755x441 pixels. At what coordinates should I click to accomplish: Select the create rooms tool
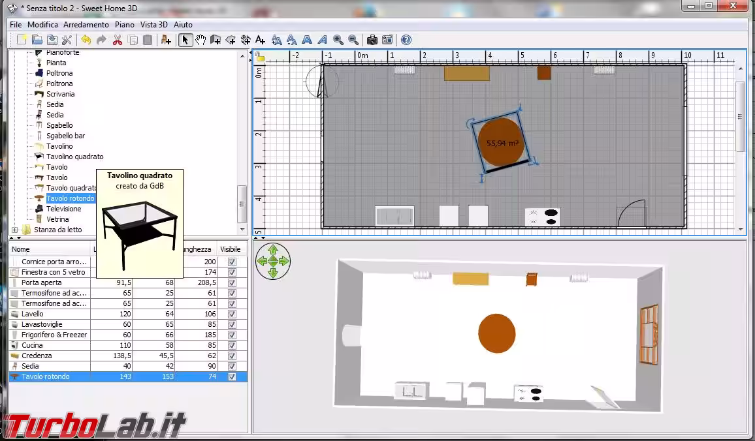pyautogui.click(x=230, y=40)
